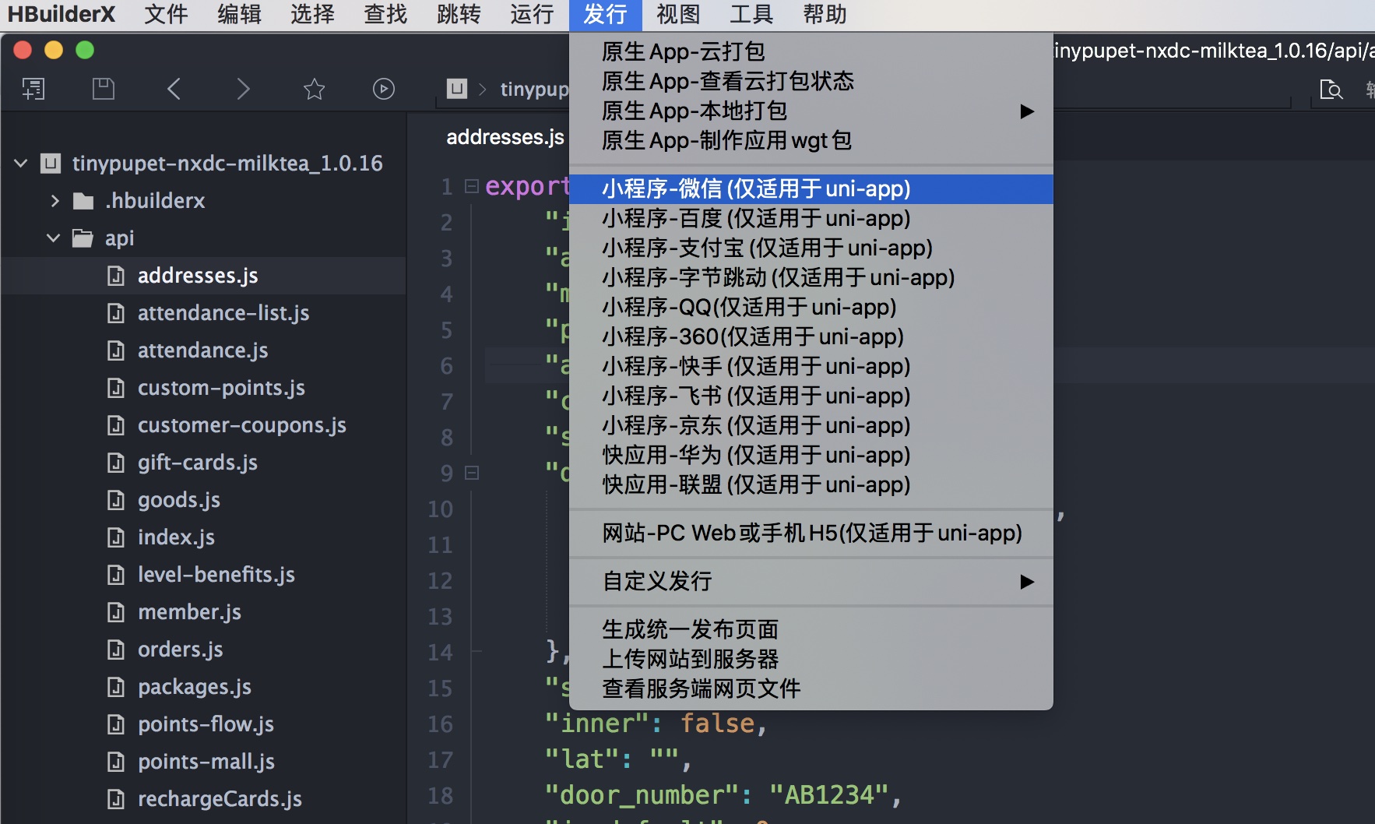Open the 帮助 menu

coord(825,15)
